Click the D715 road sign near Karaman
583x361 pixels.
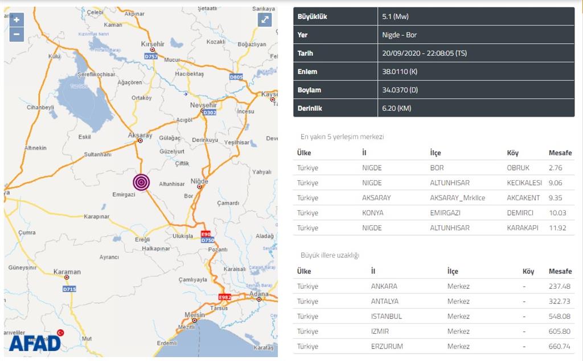[x=69, y=289]
